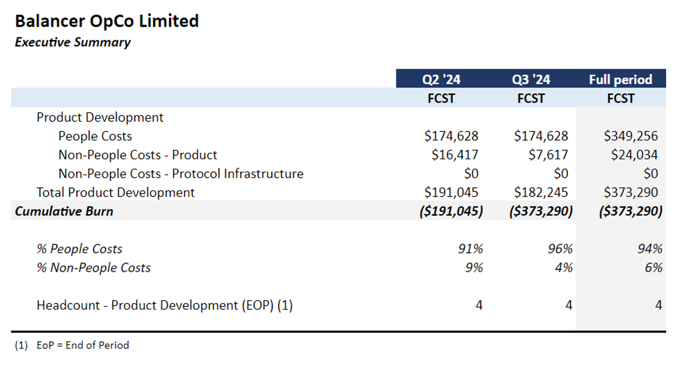
Task: Select the Q2 Cumulative Burn value ($191,045)
Action: tap(451, 211)
